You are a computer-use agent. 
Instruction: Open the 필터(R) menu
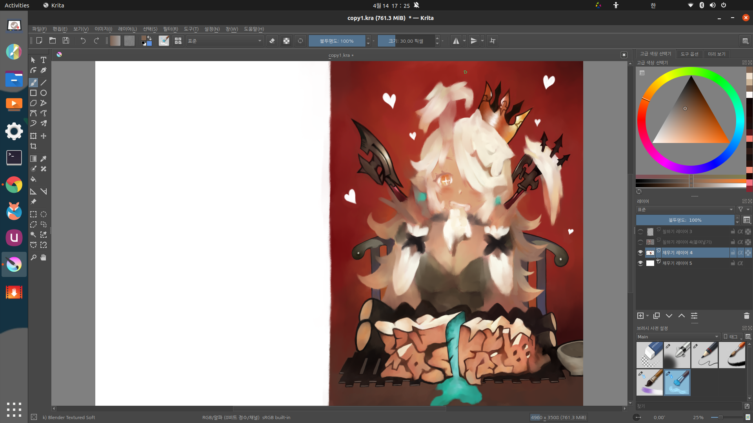171,29
